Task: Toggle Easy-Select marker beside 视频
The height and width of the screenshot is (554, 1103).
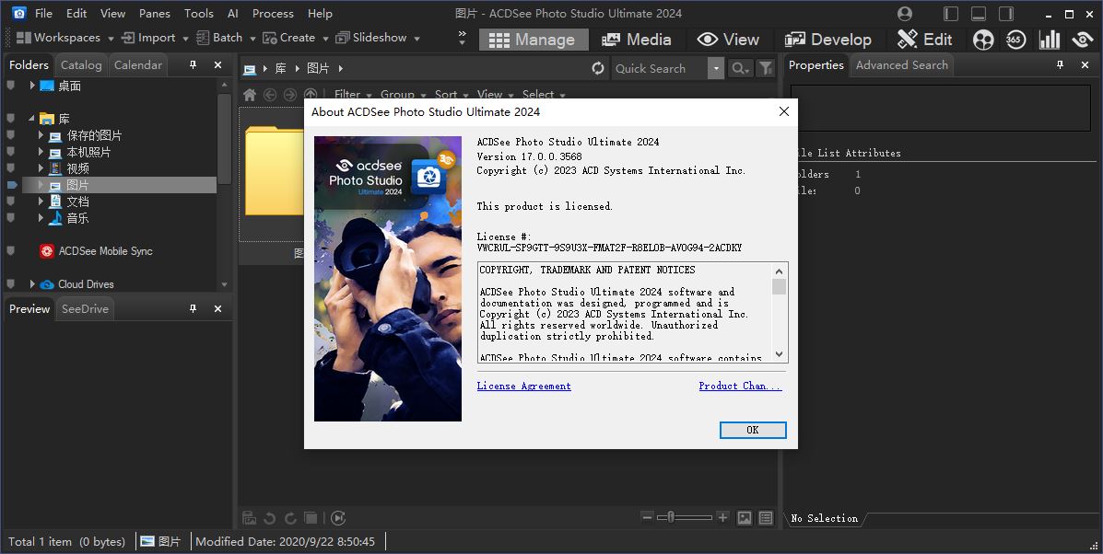Action: point(11,168)
